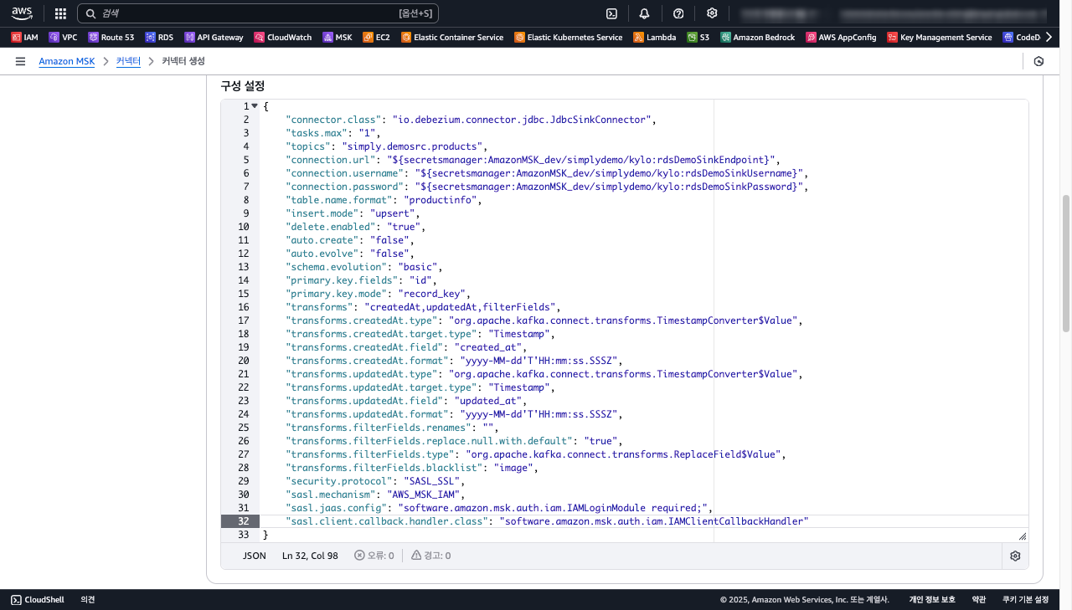This screenshot has width=1072, height=610.
Task: Open the info panel clock icon
Action: click(x=1038, y=61)
